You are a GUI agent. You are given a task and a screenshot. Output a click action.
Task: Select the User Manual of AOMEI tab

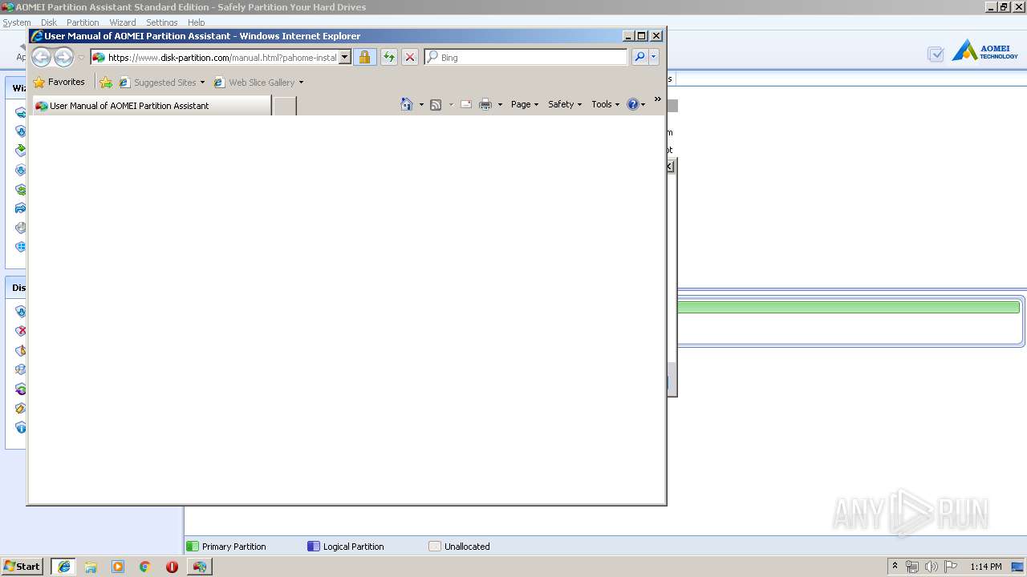tap(152, 106)
